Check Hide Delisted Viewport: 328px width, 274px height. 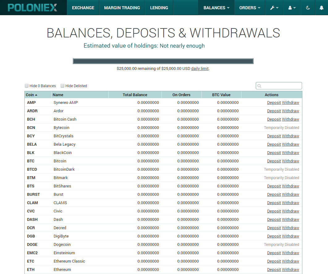pyautogui.click(x=62, y=86)
